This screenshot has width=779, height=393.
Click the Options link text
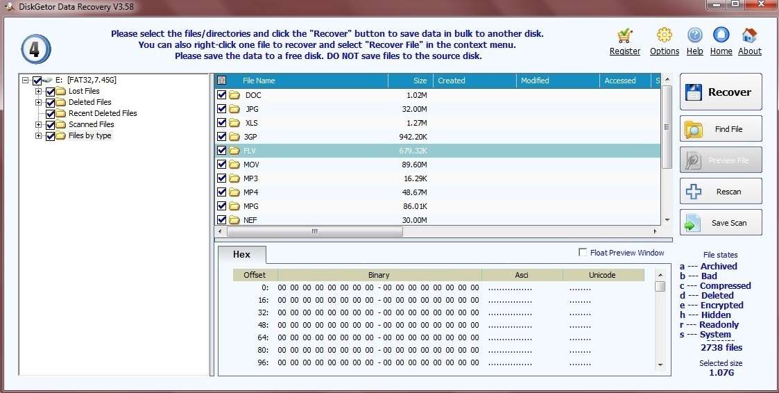coord(665,51)
